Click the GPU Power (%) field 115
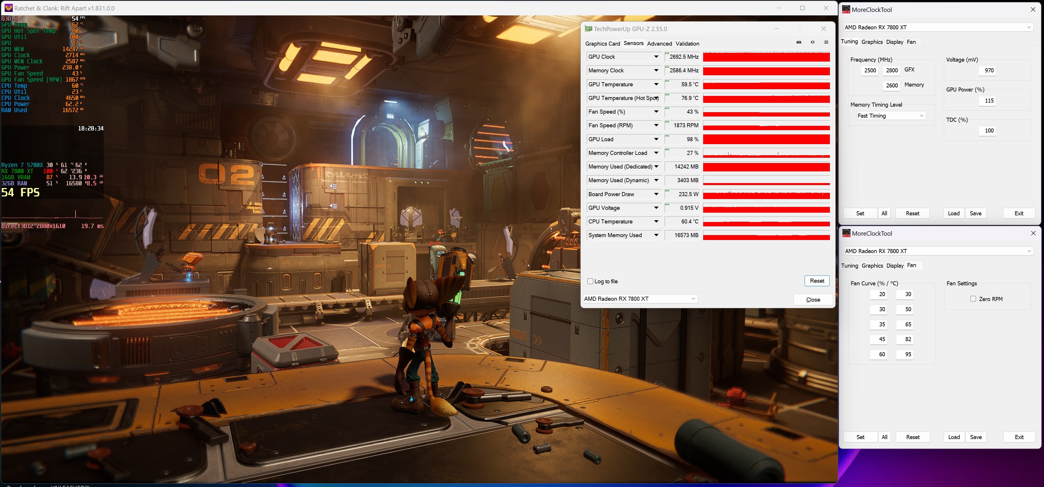The image size is (1044, 487). coord(988,101)
